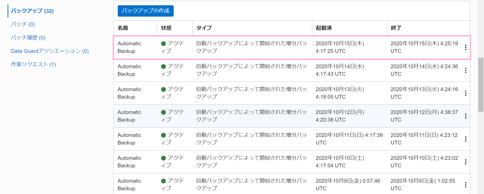Select バックアップ (32) in the sidebar
This screenshot has width=484, height=194.
coord(32,11)
